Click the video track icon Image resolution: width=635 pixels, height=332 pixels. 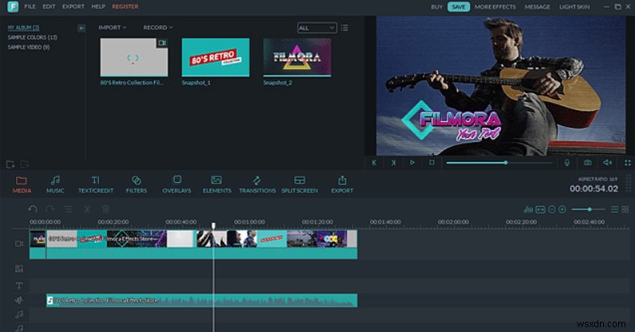(19, 243)
